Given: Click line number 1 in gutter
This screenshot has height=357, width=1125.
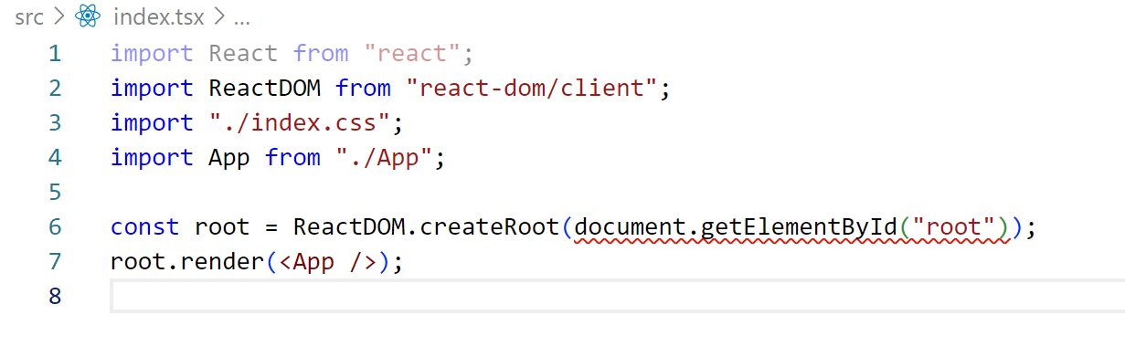Looking at the screenshot, I should [x=55, y=53].
